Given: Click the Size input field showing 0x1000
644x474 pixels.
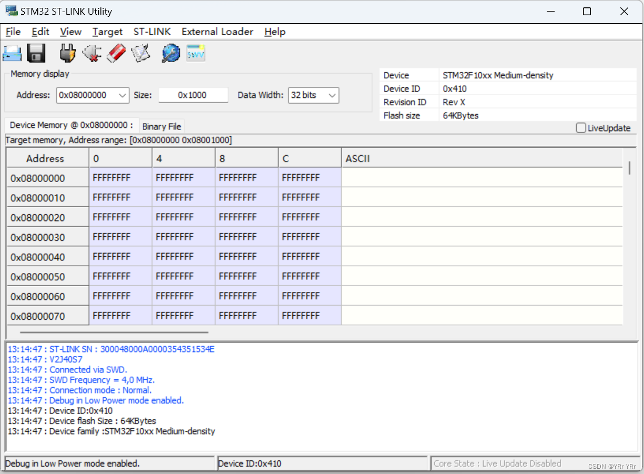Looking at the screenshot, I should (193, 95).
